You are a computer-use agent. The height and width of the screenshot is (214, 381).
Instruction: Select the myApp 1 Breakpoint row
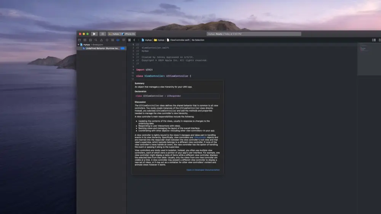pyautogui.click(x=102, y=45)
